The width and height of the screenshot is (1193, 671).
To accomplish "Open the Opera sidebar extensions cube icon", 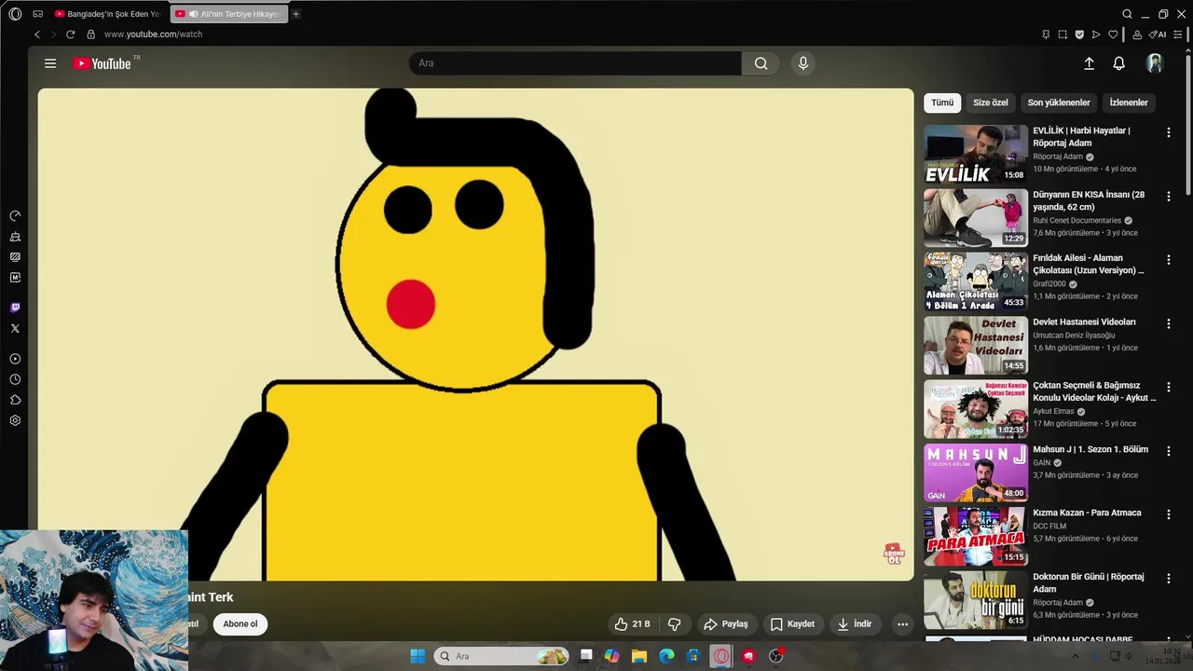I will pos(15,400).
